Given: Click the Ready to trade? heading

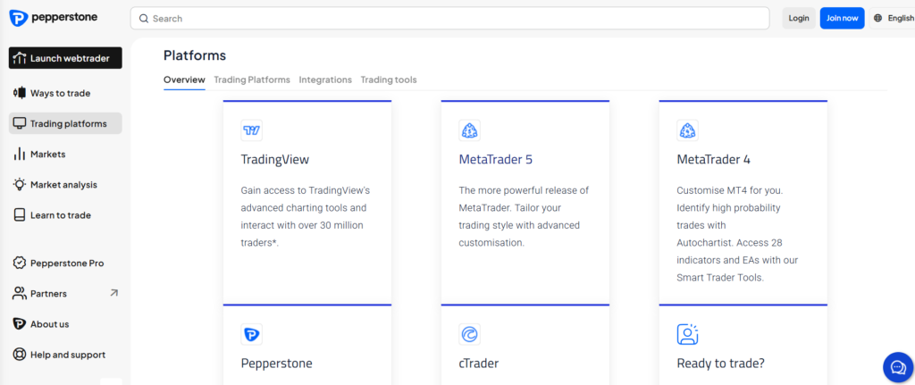Looking at the screenshot, I should (721, 364).
